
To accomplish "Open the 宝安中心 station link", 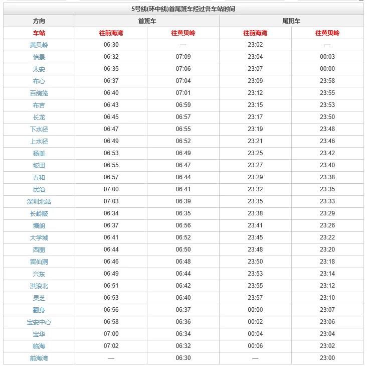I will pos(39,322).
